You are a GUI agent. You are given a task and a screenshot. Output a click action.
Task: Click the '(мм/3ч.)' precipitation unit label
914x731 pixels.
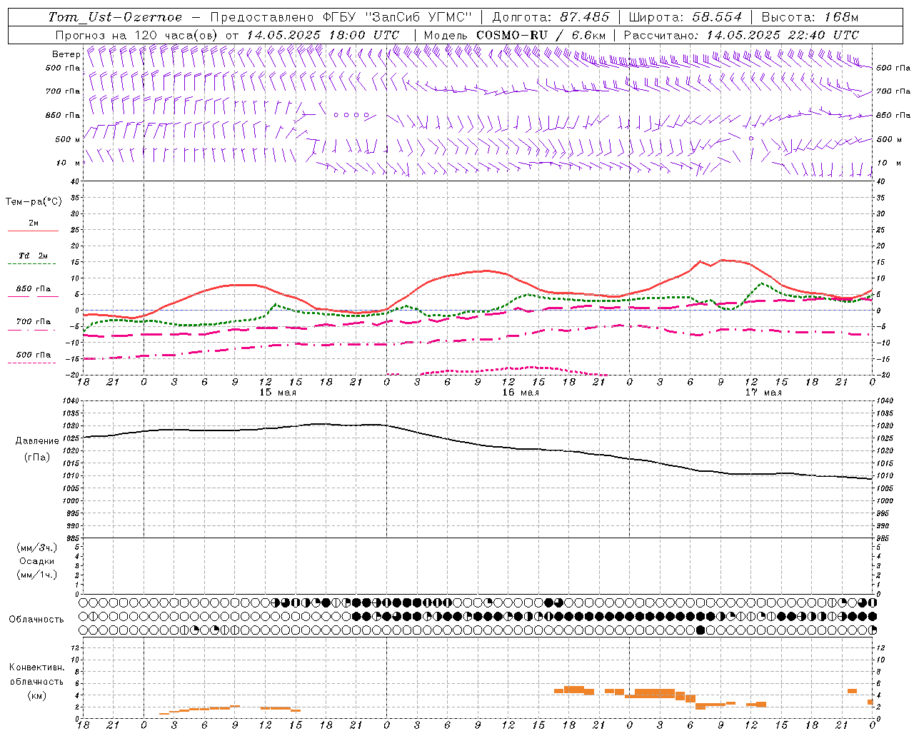click(x=37, y=548)
